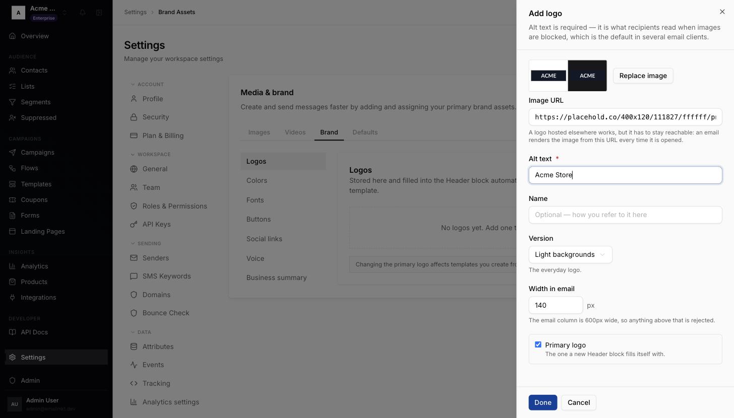Cancel the Add logo panel

[578, 403]
